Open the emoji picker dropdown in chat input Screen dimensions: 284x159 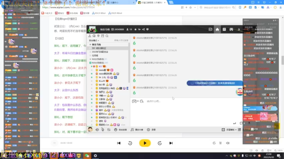click(135, 101)
